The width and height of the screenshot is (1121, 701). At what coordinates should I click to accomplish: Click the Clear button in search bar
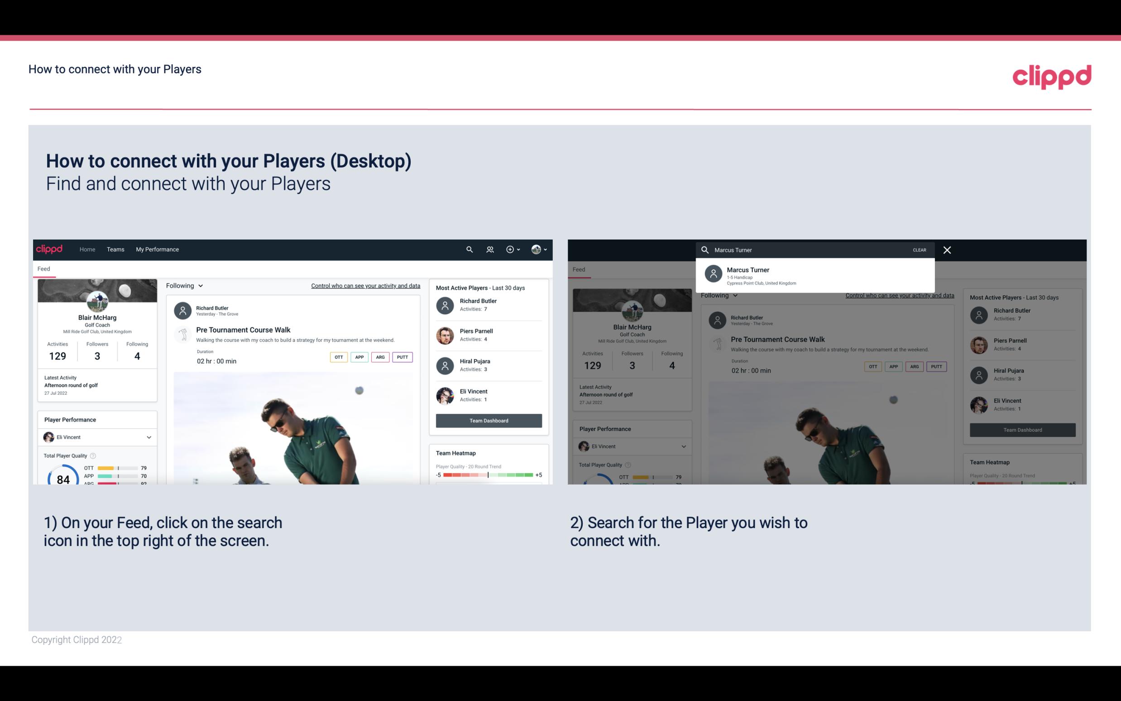tap(919, 250)
